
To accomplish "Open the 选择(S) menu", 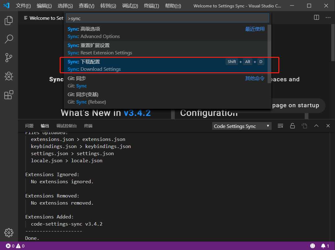I will point(65,6).
